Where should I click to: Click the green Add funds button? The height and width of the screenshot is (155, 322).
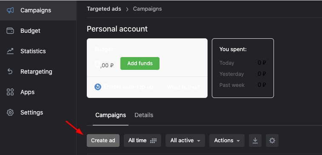point(140,63)
